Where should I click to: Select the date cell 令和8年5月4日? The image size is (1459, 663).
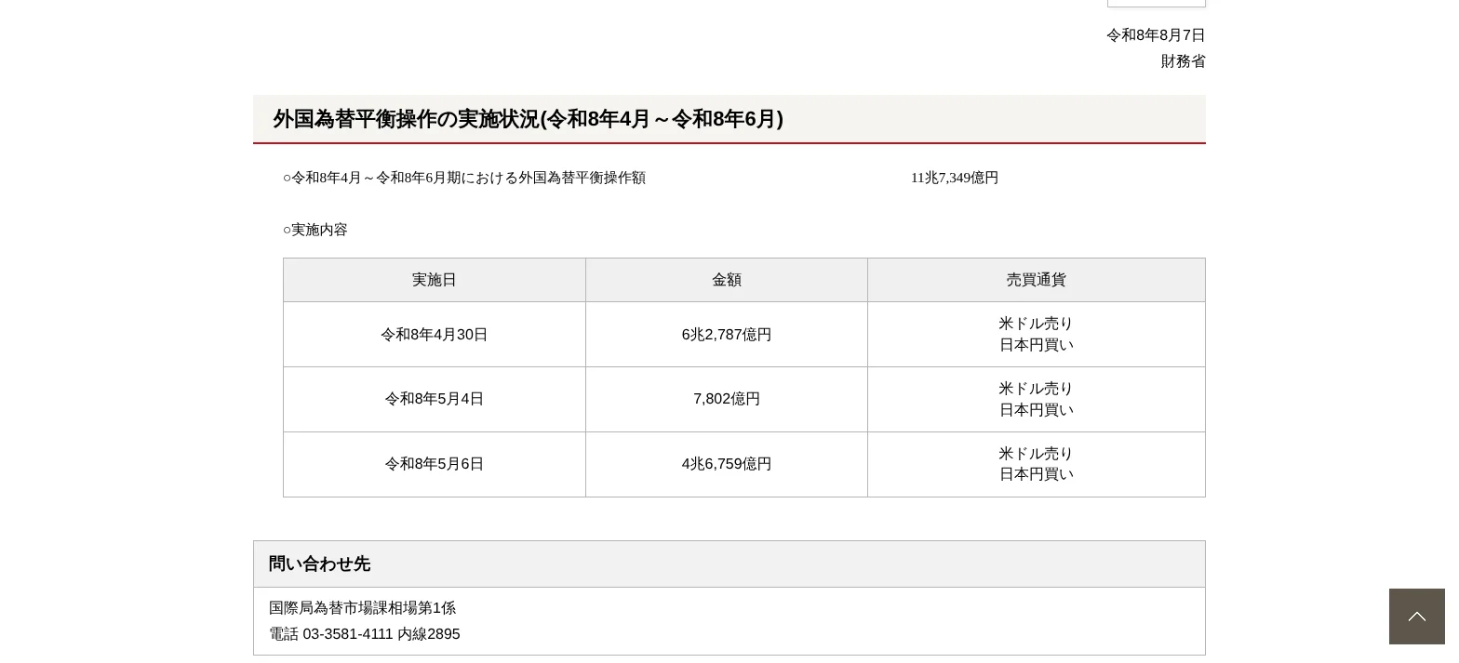(435, 399)
